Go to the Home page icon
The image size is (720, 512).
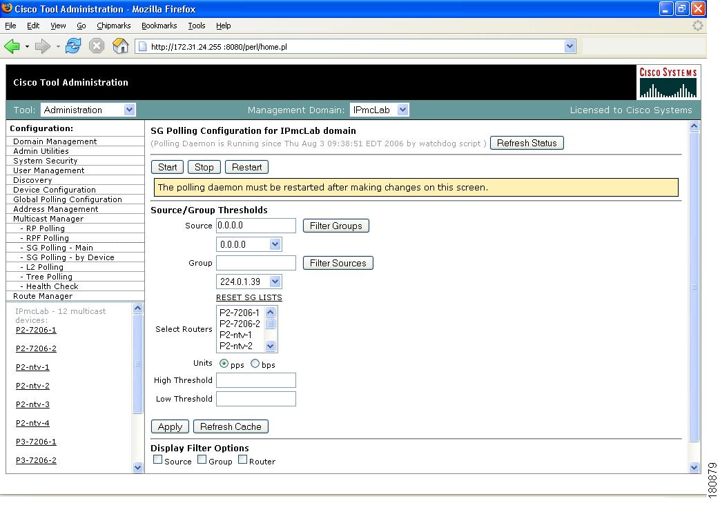click(120, 46)
